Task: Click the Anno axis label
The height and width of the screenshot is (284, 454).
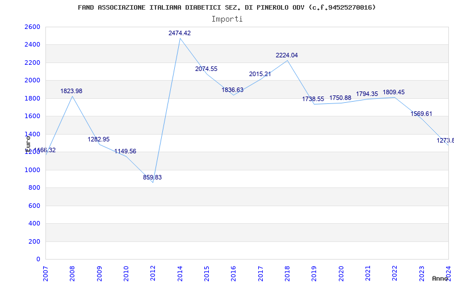Action: coord(440,278)
